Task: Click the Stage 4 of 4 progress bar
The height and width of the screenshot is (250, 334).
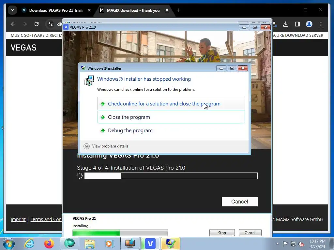Action: pos(171,176)
